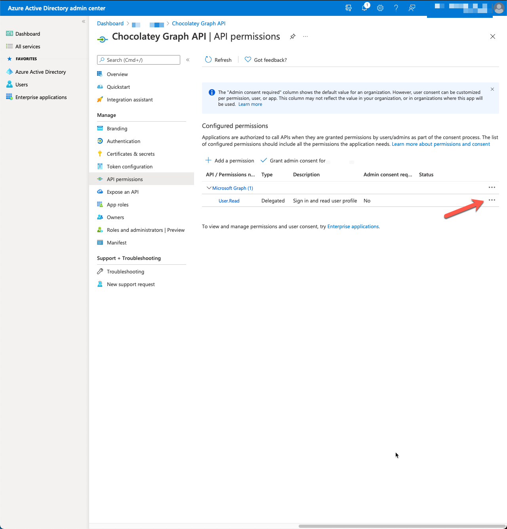The image size is (507, 529).
Task: Open the User.Read permission link
Action: [x=229, y=201]
